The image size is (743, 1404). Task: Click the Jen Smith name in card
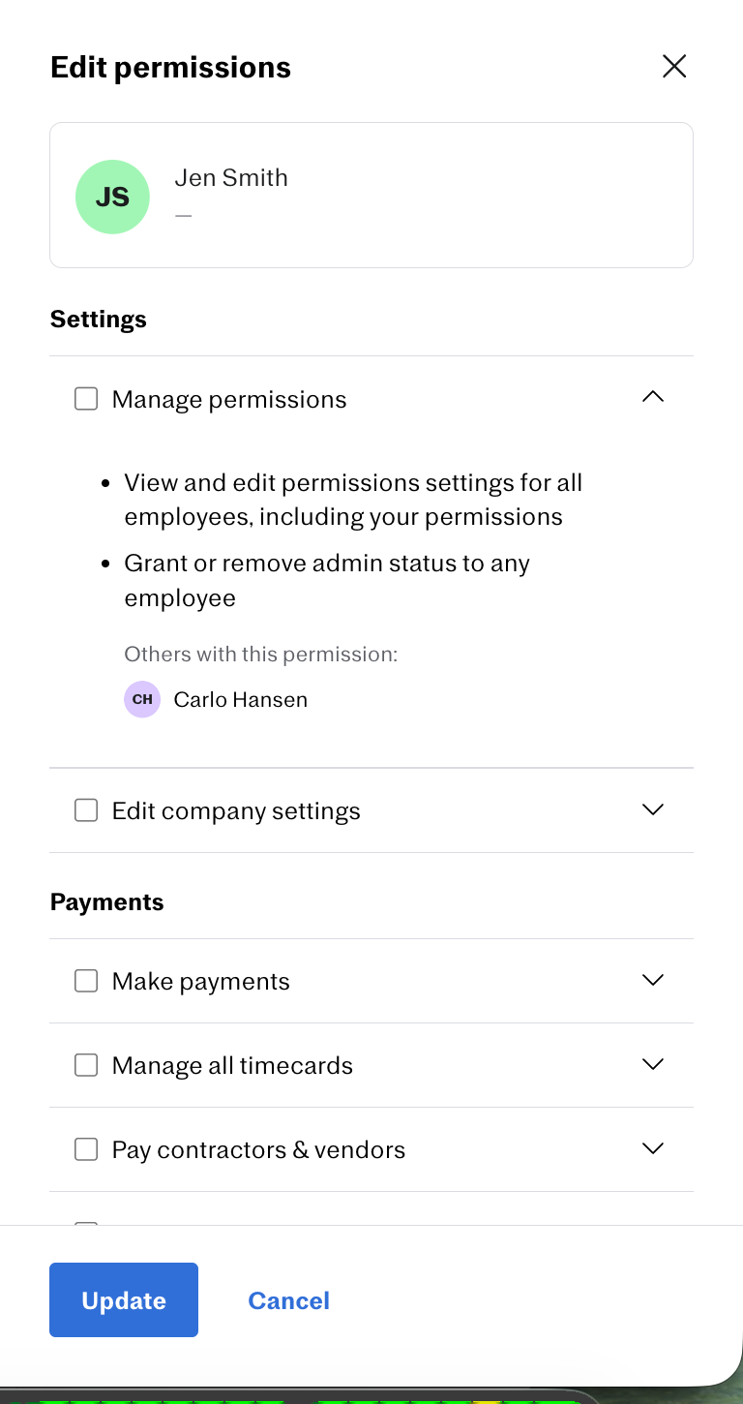click(231, 178)
